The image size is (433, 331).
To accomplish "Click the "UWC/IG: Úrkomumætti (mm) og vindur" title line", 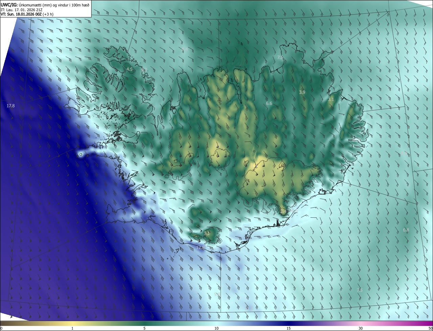I will (x=45, y=4).
